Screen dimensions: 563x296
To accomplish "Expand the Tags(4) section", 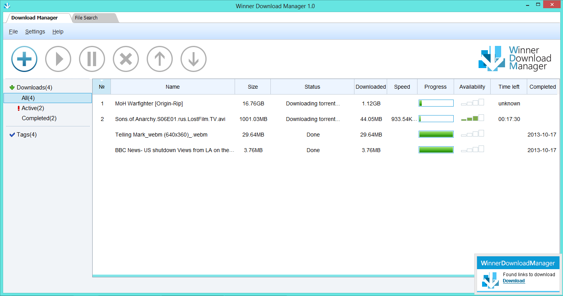I will click(26, 135).
